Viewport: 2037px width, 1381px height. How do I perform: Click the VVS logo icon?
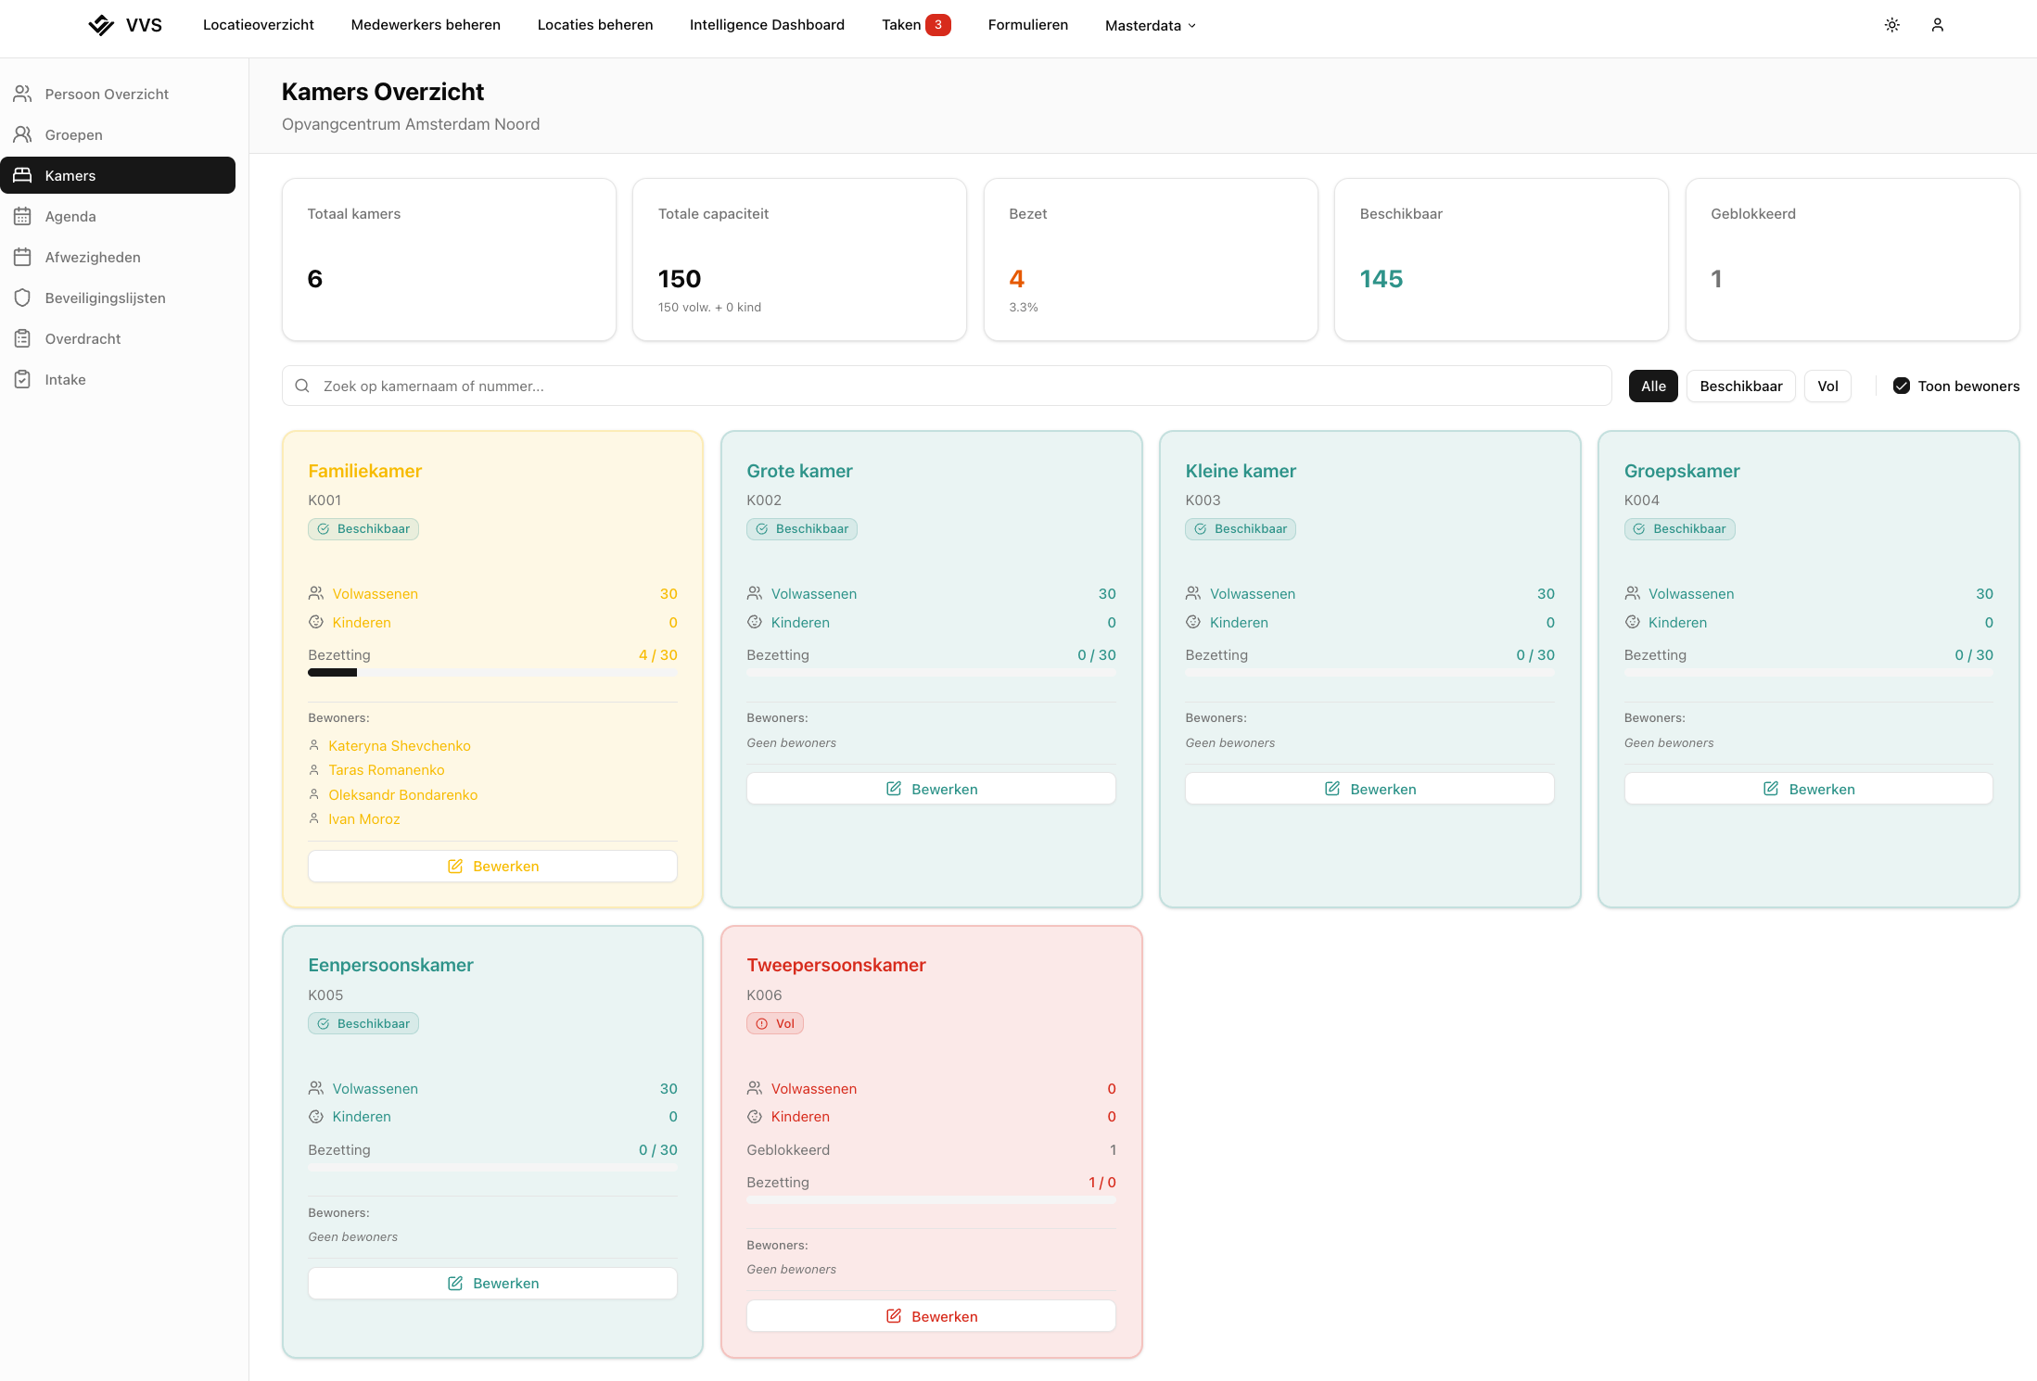[100, 25]
